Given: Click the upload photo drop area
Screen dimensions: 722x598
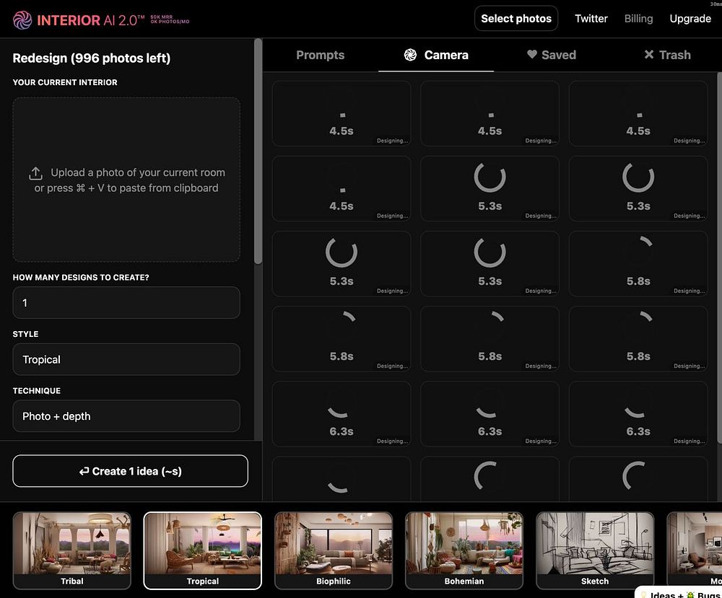Looking at the screenshot, I should point(126,180).
